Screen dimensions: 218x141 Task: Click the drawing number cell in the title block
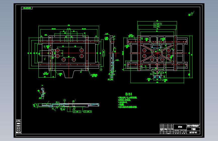[193, 132]
